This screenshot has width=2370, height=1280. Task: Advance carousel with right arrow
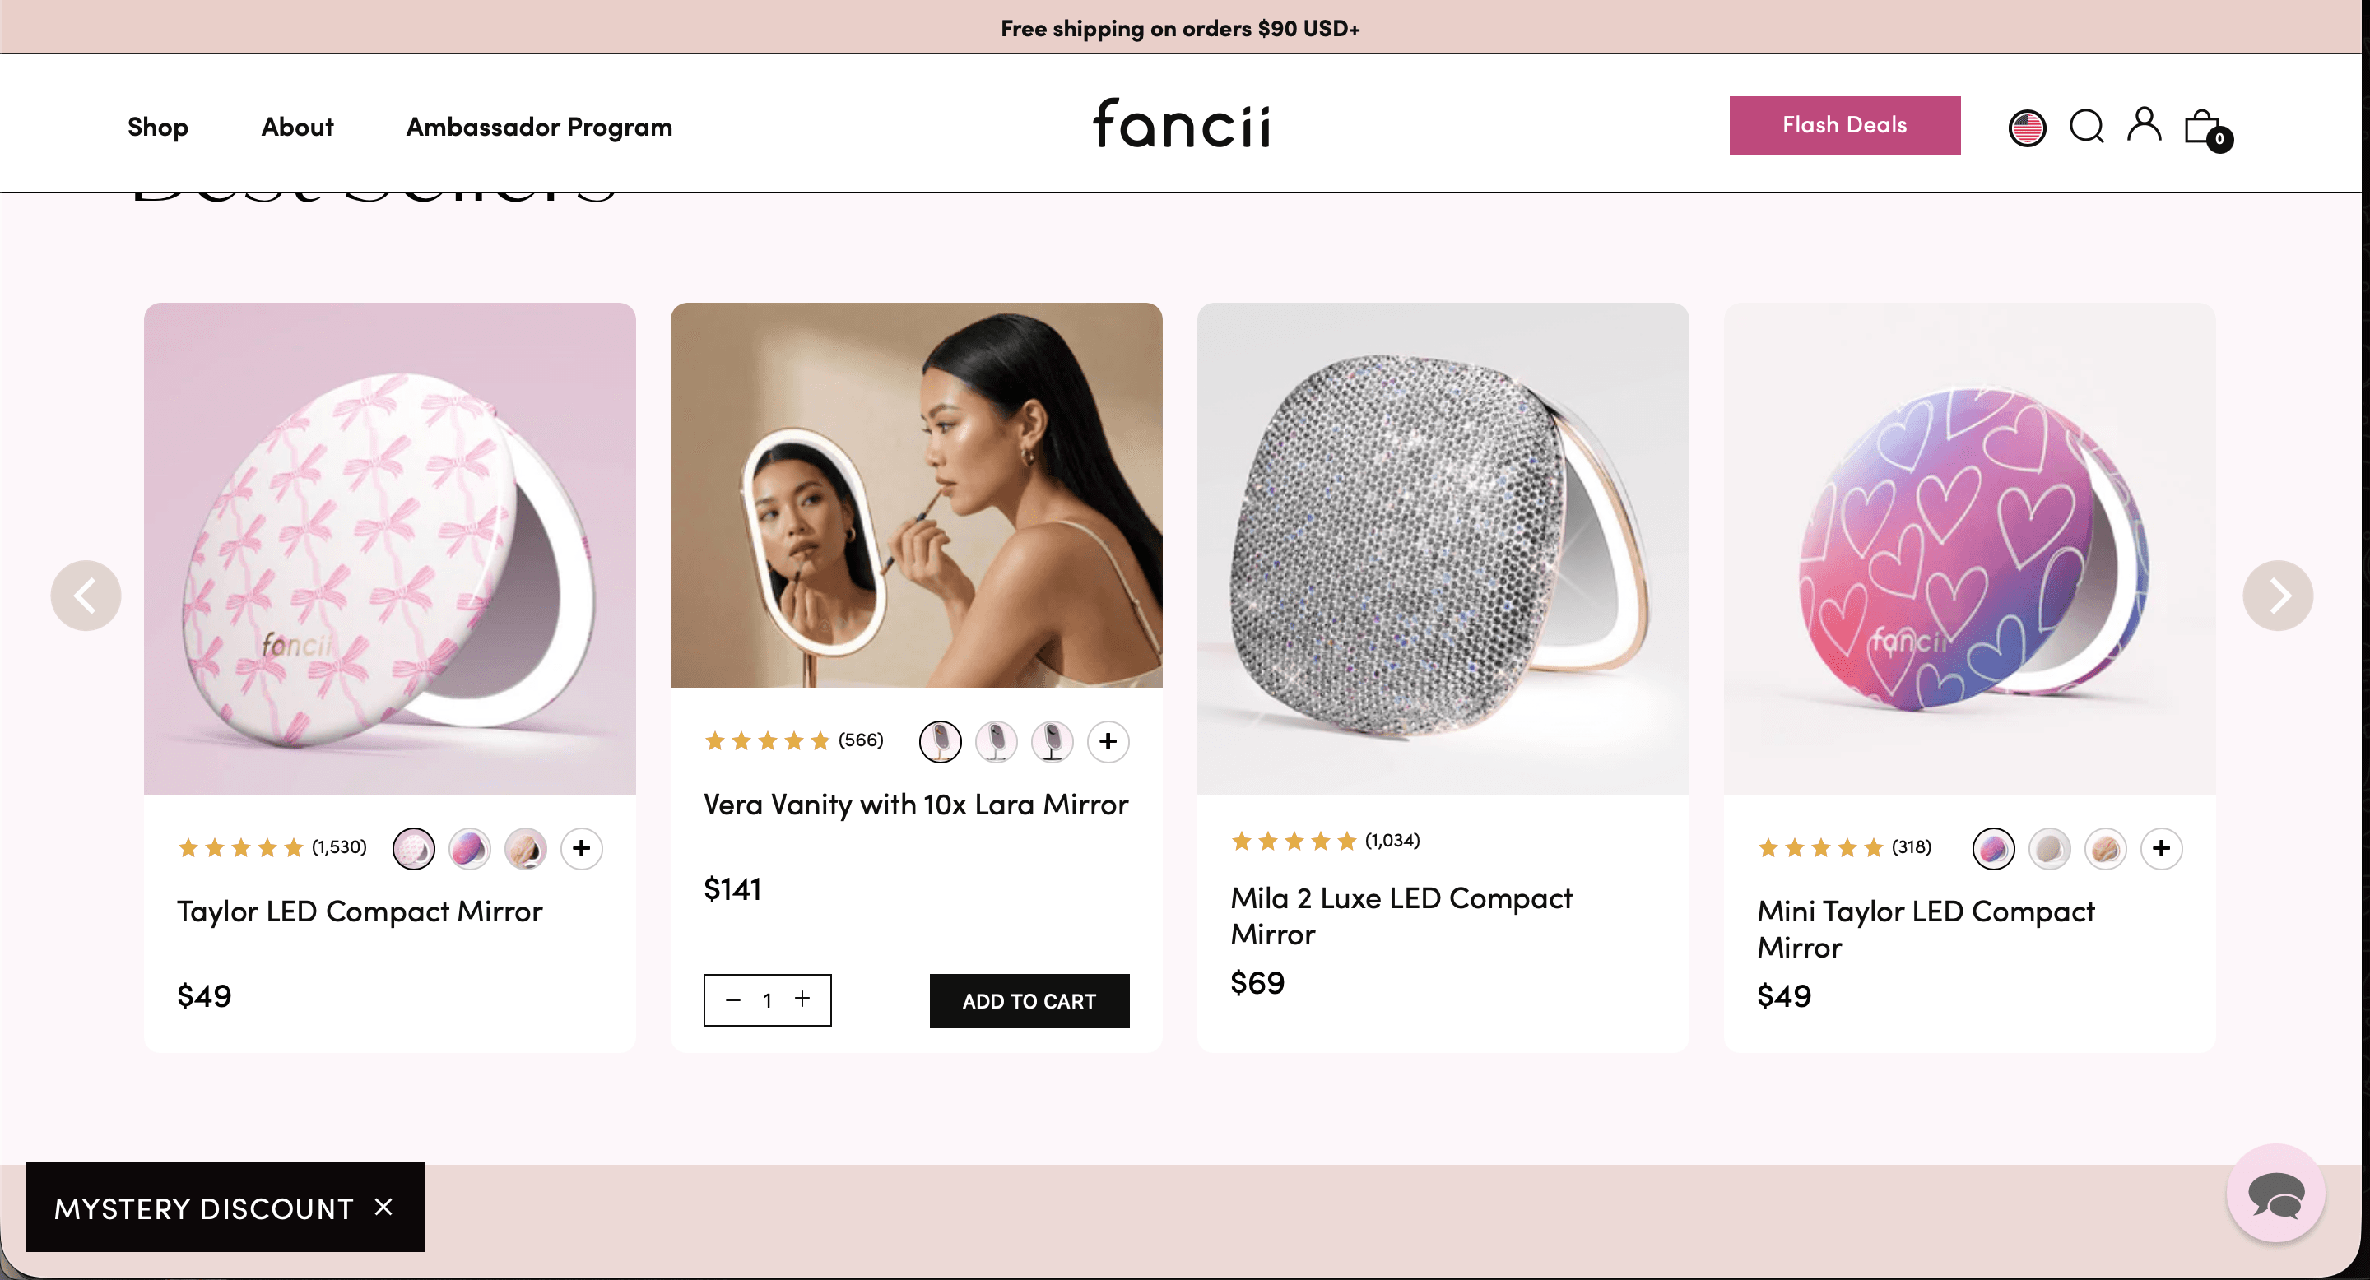point(2277,596)
